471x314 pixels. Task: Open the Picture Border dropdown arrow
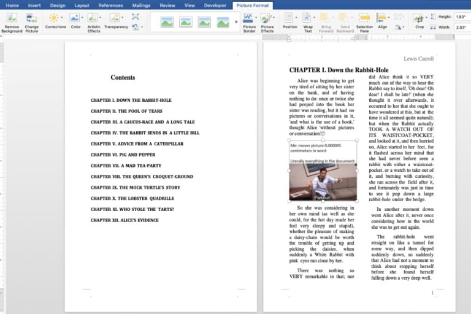pyautogui.click(x=256, y=17)
